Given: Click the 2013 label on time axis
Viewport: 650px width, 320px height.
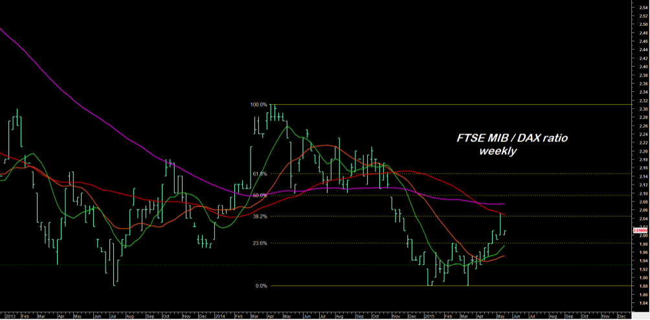Looking at the screenshot, I should pyautogui.click(x=11, y=315).
